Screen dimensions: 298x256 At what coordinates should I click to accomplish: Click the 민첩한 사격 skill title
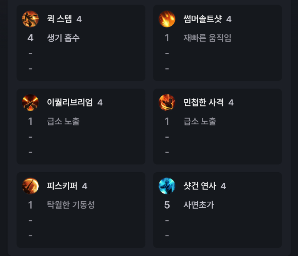(203, 102)
